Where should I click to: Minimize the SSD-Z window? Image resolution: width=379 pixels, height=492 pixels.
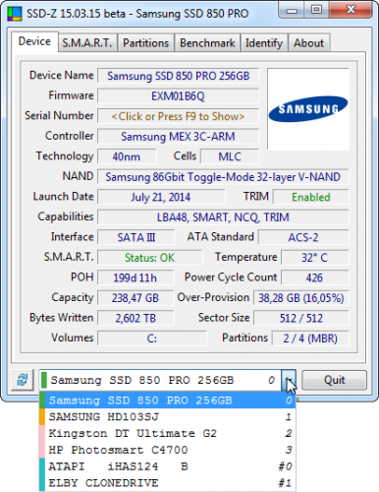pos(292,10)
